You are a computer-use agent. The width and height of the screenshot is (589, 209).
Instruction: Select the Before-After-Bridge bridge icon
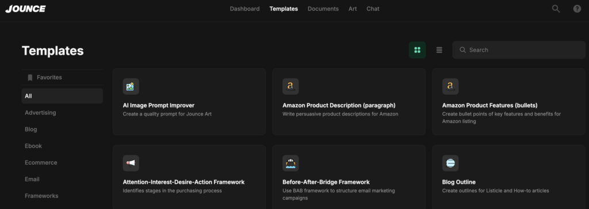pyautogui.click(x=290, y=163)
